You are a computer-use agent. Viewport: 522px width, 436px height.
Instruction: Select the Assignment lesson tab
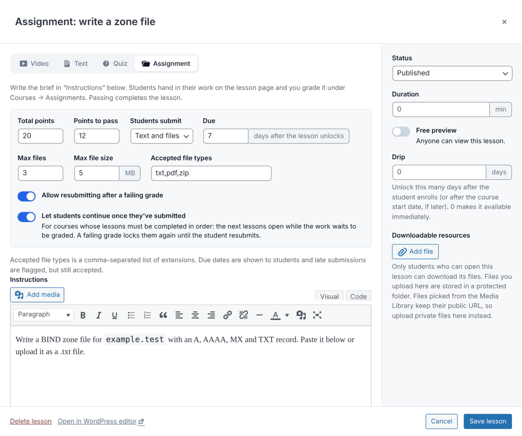pos(166,64)
